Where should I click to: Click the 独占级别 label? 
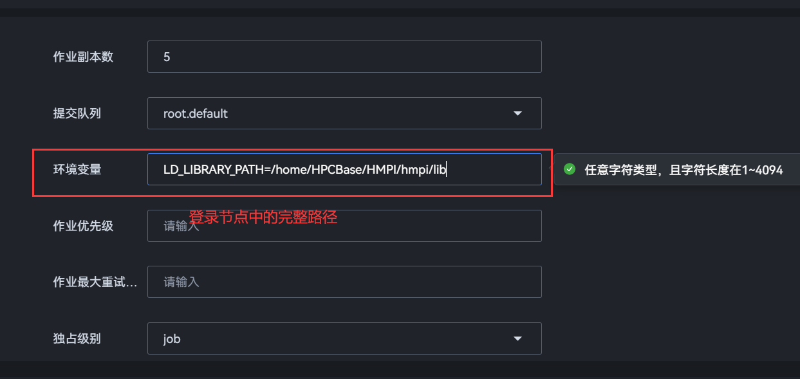click(77, 339)
